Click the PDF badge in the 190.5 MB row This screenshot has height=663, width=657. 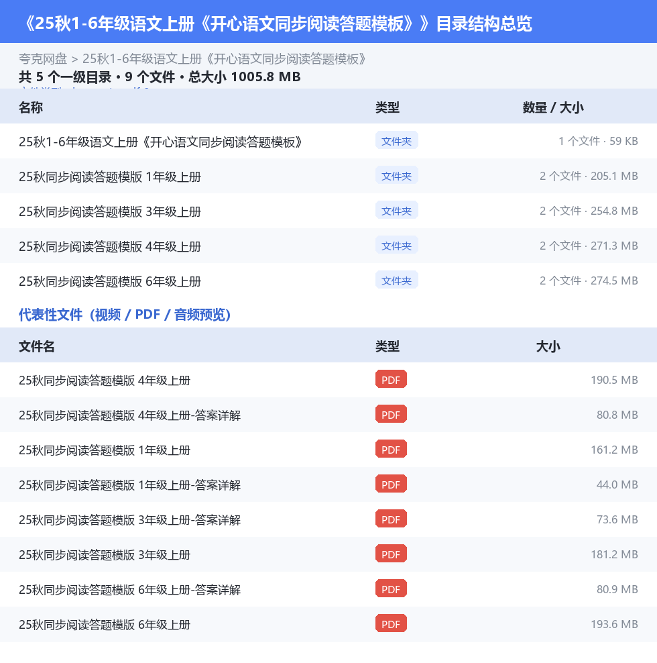[x=391, y=379]
